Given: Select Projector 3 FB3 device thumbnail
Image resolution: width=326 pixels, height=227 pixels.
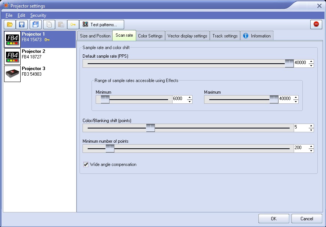Looking at the screenshot, I should click(12, 74).
